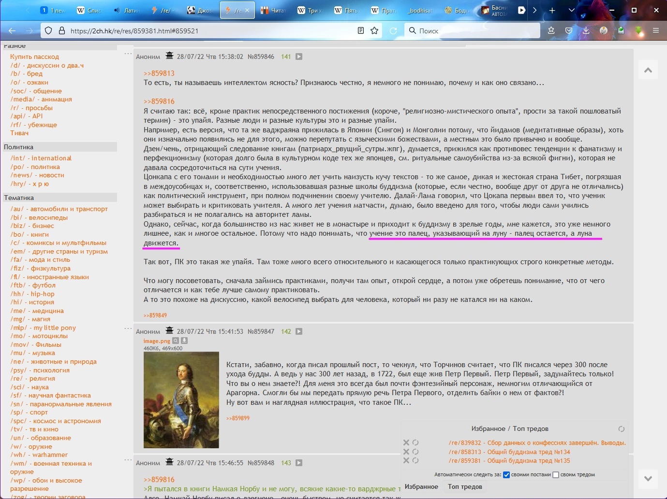Image resolution: width=667 pixels, height=499 pixels.
Task: Click the green download extension icon
Action: coord(638,30)
